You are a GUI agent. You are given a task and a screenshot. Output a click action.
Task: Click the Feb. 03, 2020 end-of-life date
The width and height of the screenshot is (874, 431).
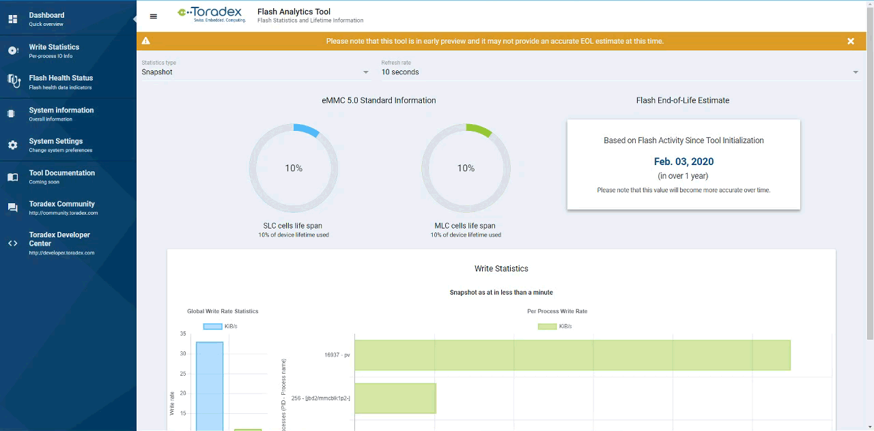(x=683, y=162)
